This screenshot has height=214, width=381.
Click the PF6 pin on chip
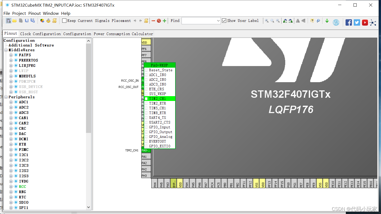(x=146, y=49)
